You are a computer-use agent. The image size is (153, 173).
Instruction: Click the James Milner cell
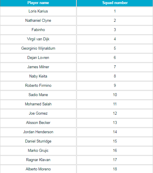pyautogui.click(x=38, y=67)
